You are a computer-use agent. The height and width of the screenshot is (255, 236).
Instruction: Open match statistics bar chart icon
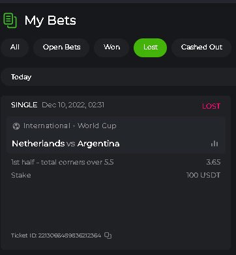[x=214, y=143]
